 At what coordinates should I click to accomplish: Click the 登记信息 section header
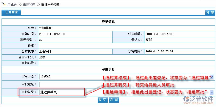(x=108, y=22)
